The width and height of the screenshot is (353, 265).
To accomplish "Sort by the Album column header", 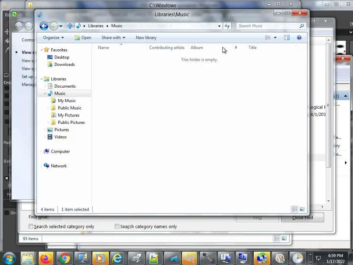I will 210,48.
